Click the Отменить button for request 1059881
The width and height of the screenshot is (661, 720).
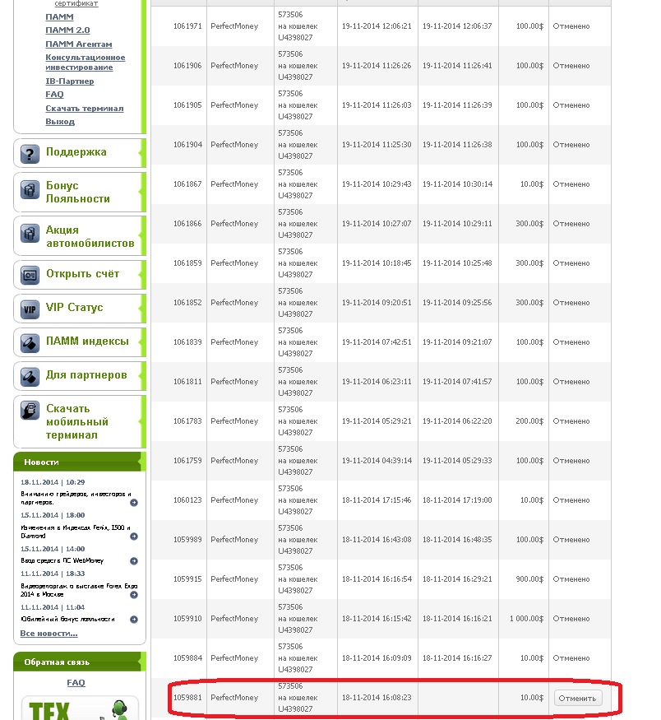577,698
